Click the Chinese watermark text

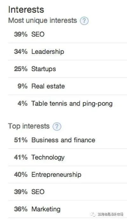pos(110,214)
